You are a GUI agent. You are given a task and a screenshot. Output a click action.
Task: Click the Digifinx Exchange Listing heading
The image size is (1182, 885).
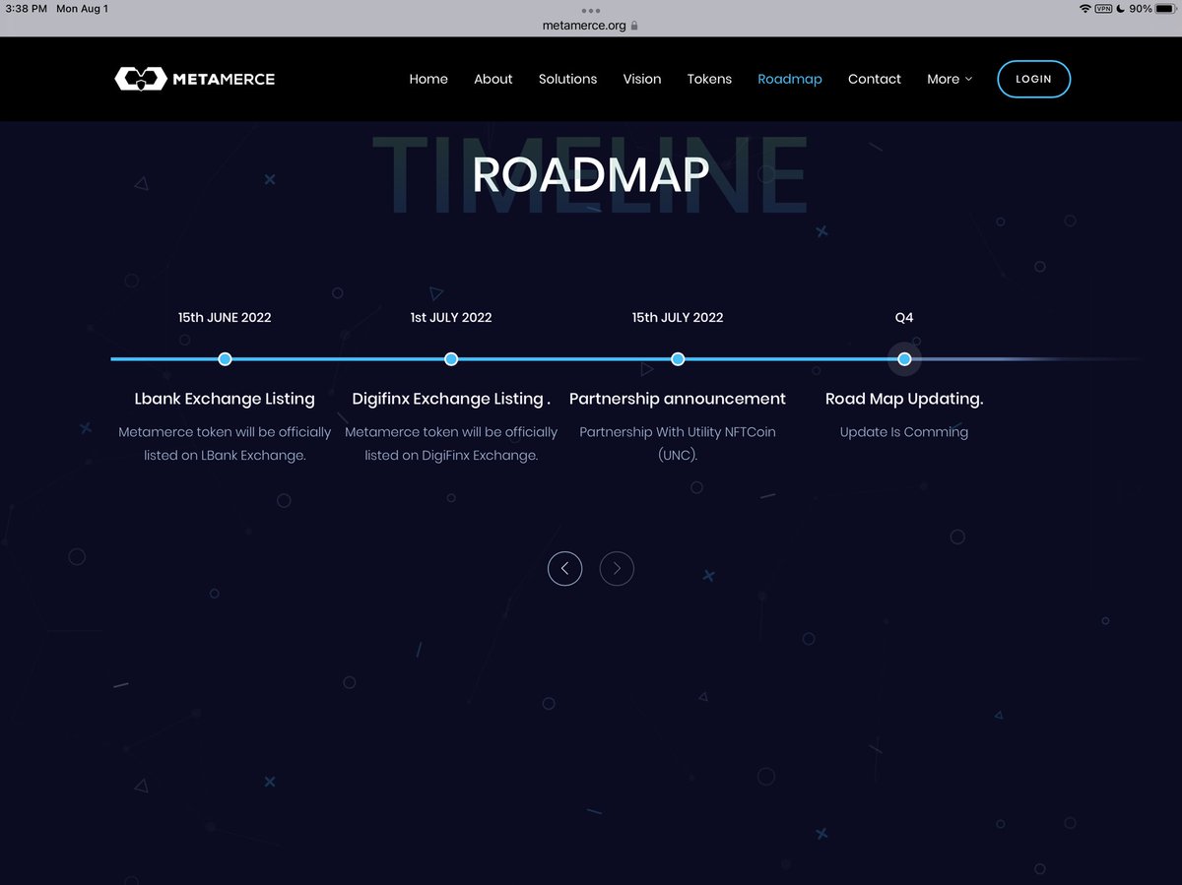click(x=451, y=399)
